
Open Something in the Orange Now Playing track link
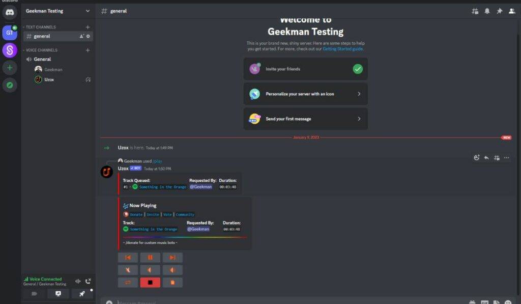click(153, 229)
